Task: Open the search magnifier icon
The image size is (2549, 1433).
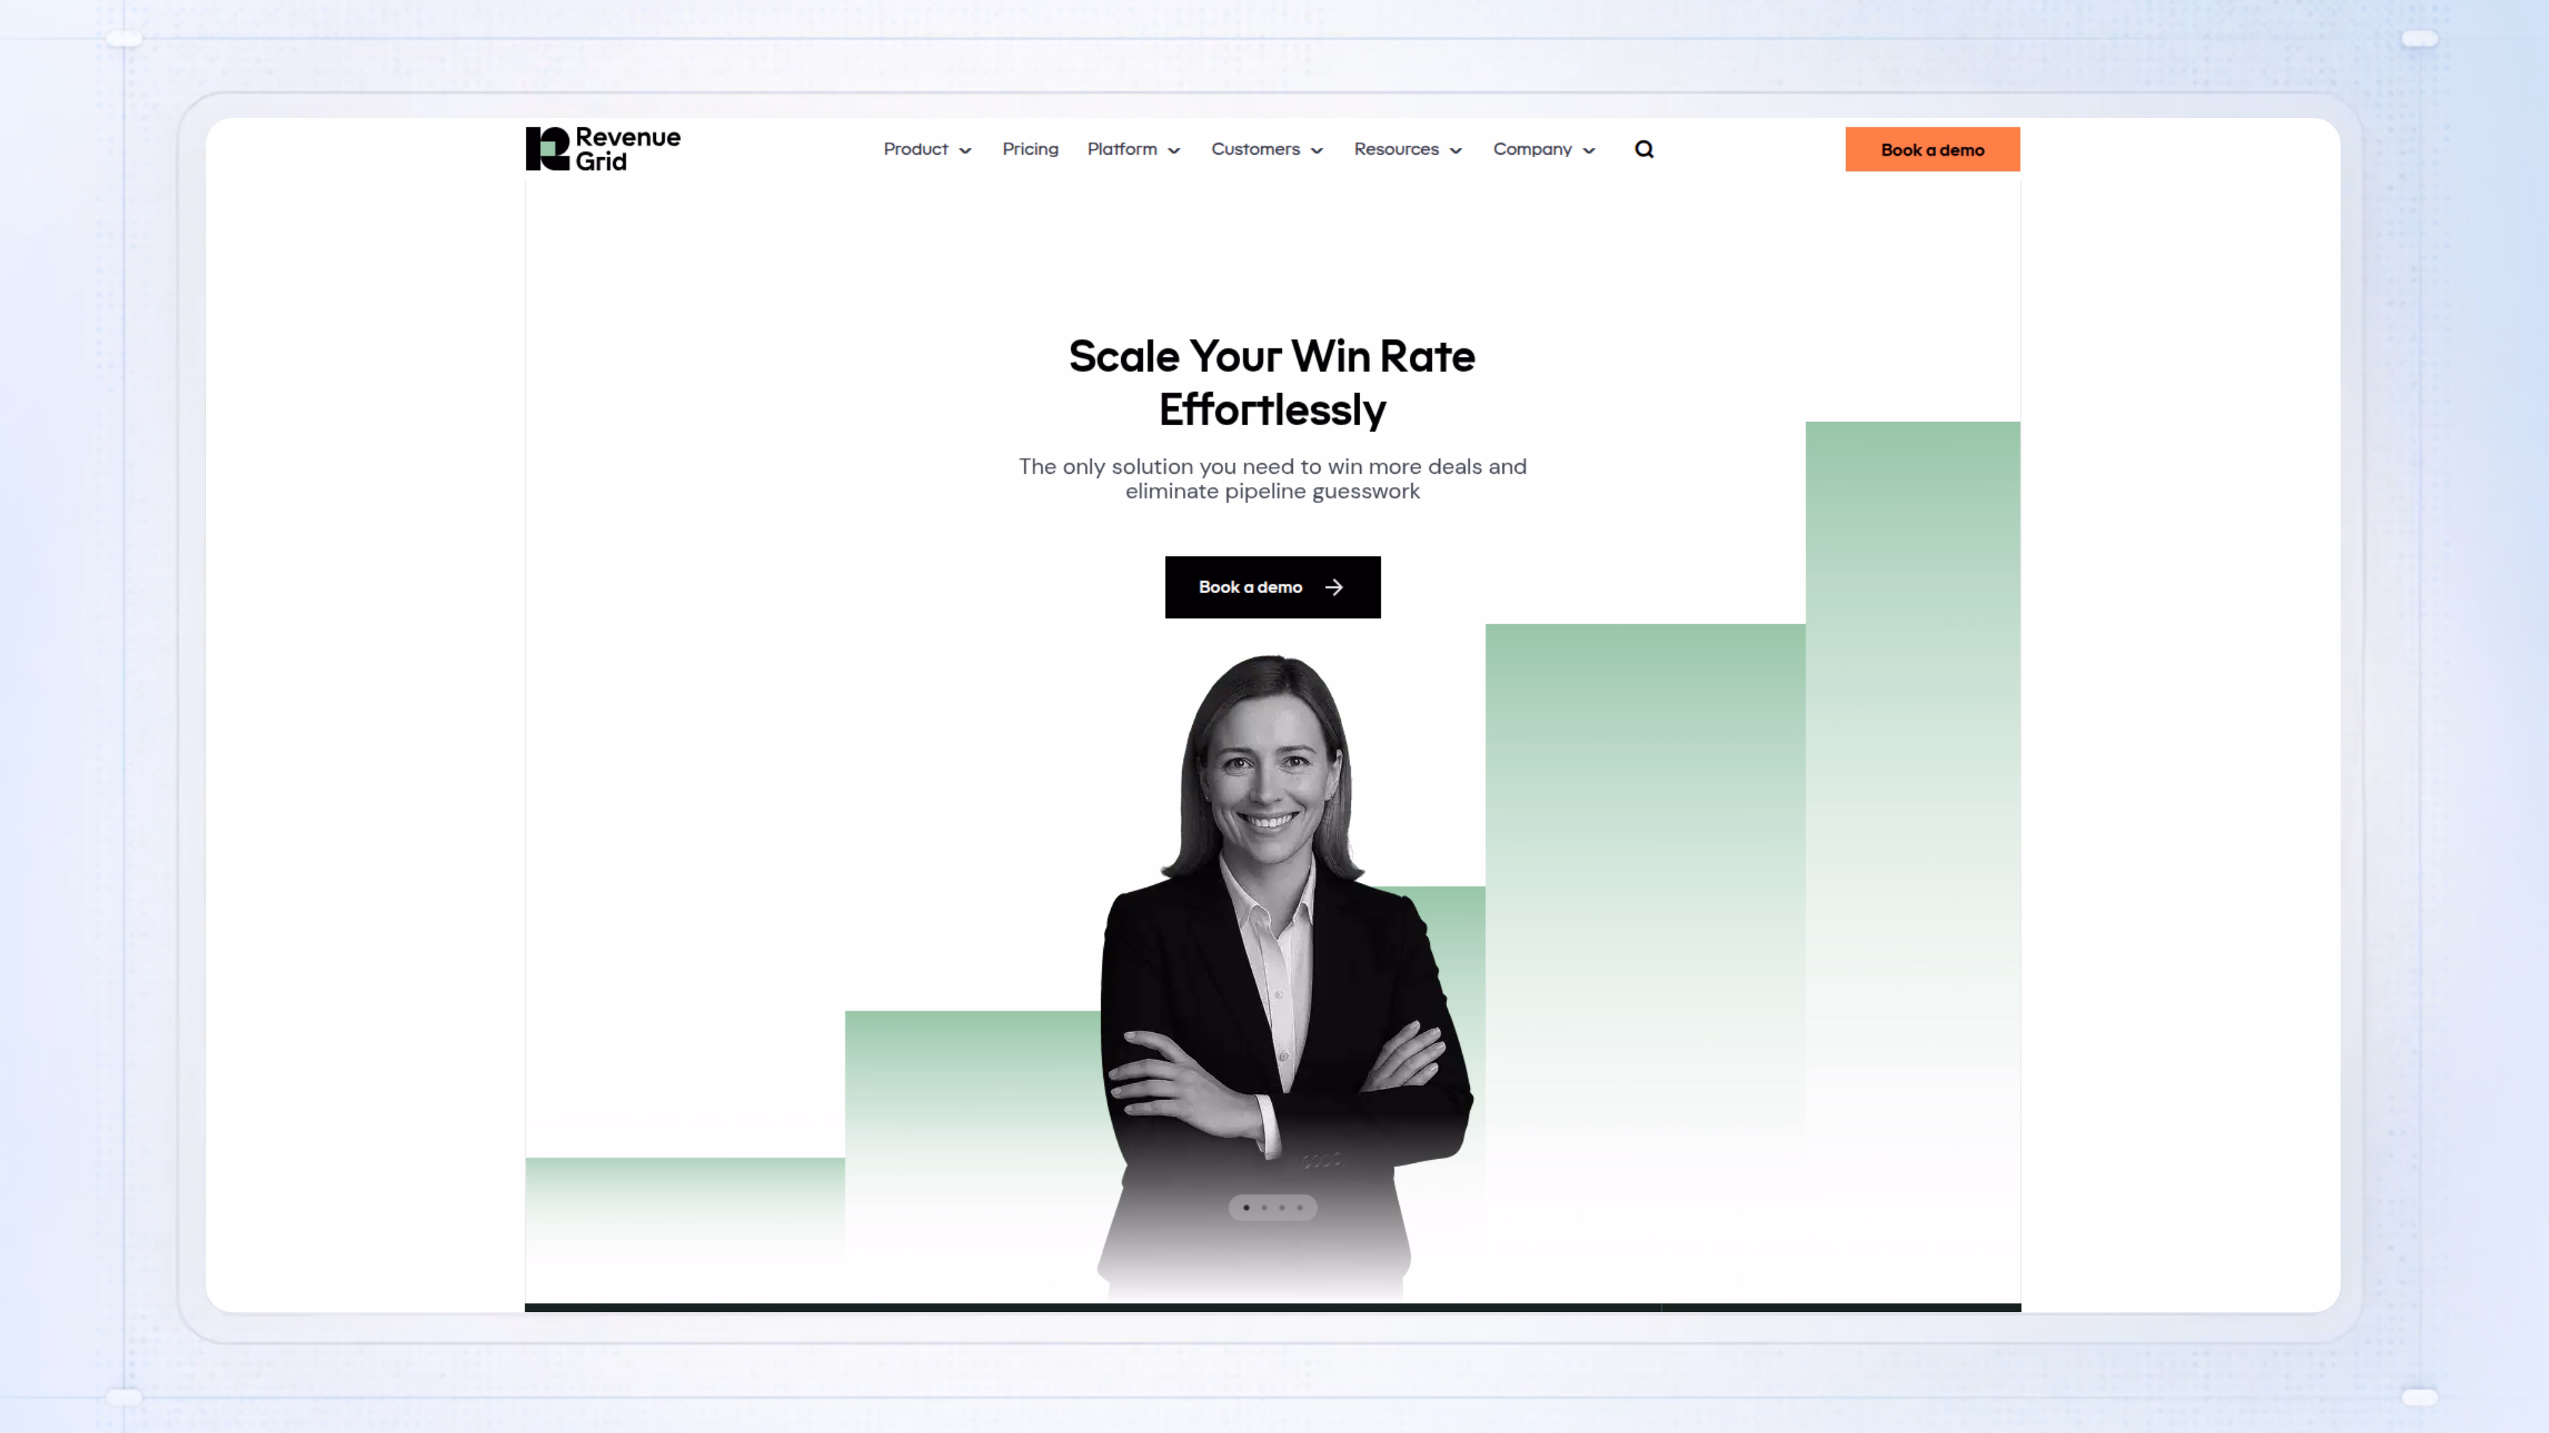Action: [x=1644, y=149]
